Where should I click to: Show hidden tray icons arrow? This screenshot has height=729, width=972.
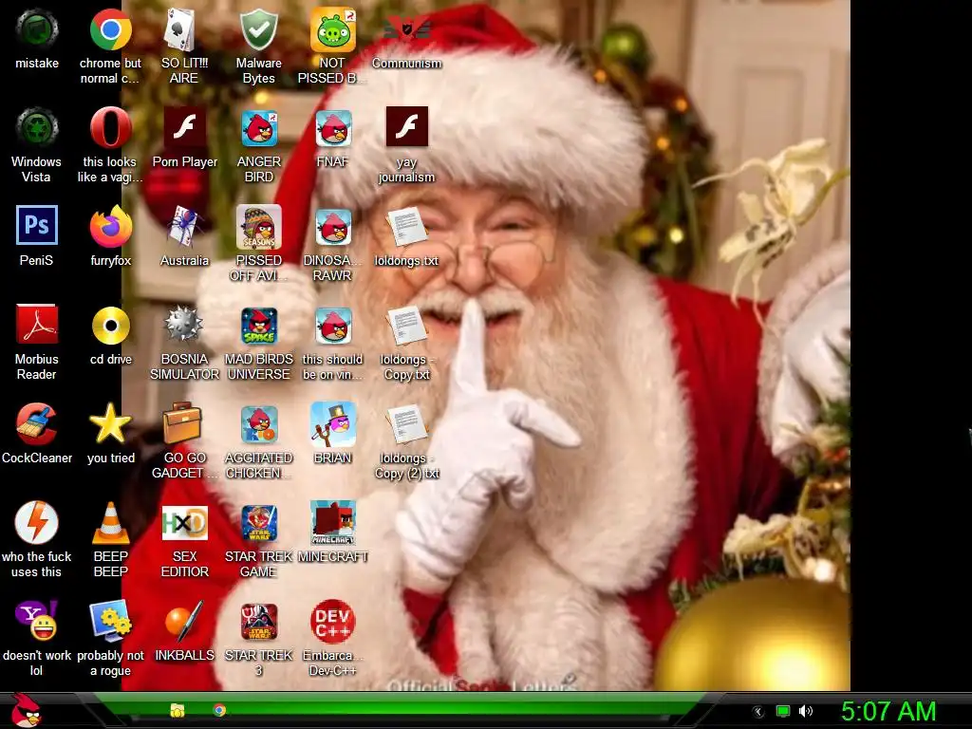[758, 711]
